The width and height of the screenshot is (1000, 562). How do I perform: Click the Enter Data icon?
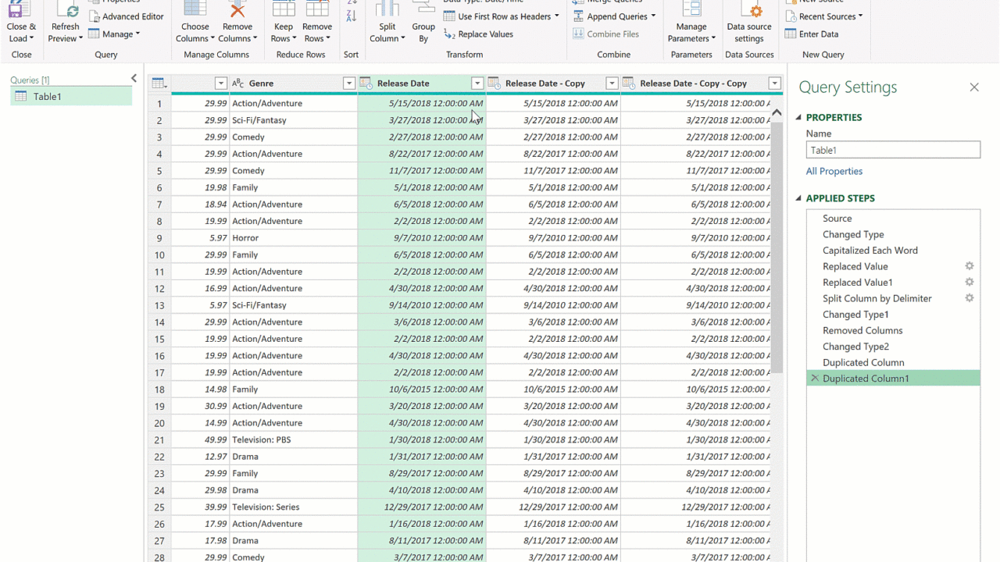click(x=792, y=34)
